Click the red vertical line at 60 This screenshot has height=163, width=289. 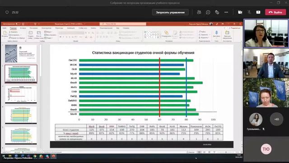[159, 87]
